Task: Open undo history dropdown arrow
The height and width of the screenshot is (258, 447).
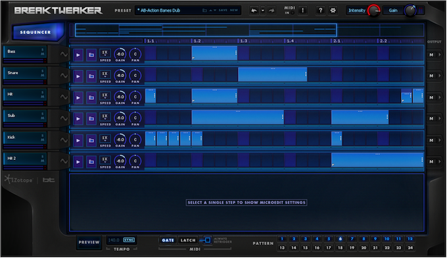Action: (x=263, y=11)
